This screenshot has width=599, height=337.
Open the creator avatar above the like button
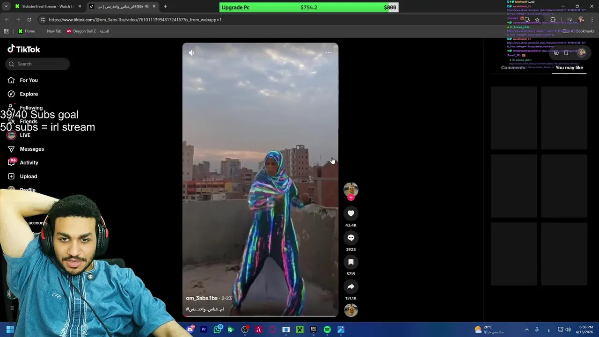click(x=351, y=189)
